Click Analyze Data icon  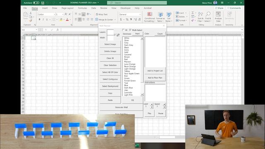coord(218,17)
